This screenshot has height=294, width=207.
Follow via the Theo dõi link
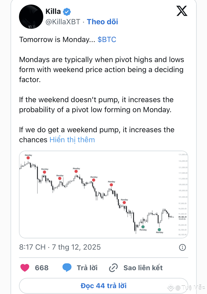tap(102, 22)
